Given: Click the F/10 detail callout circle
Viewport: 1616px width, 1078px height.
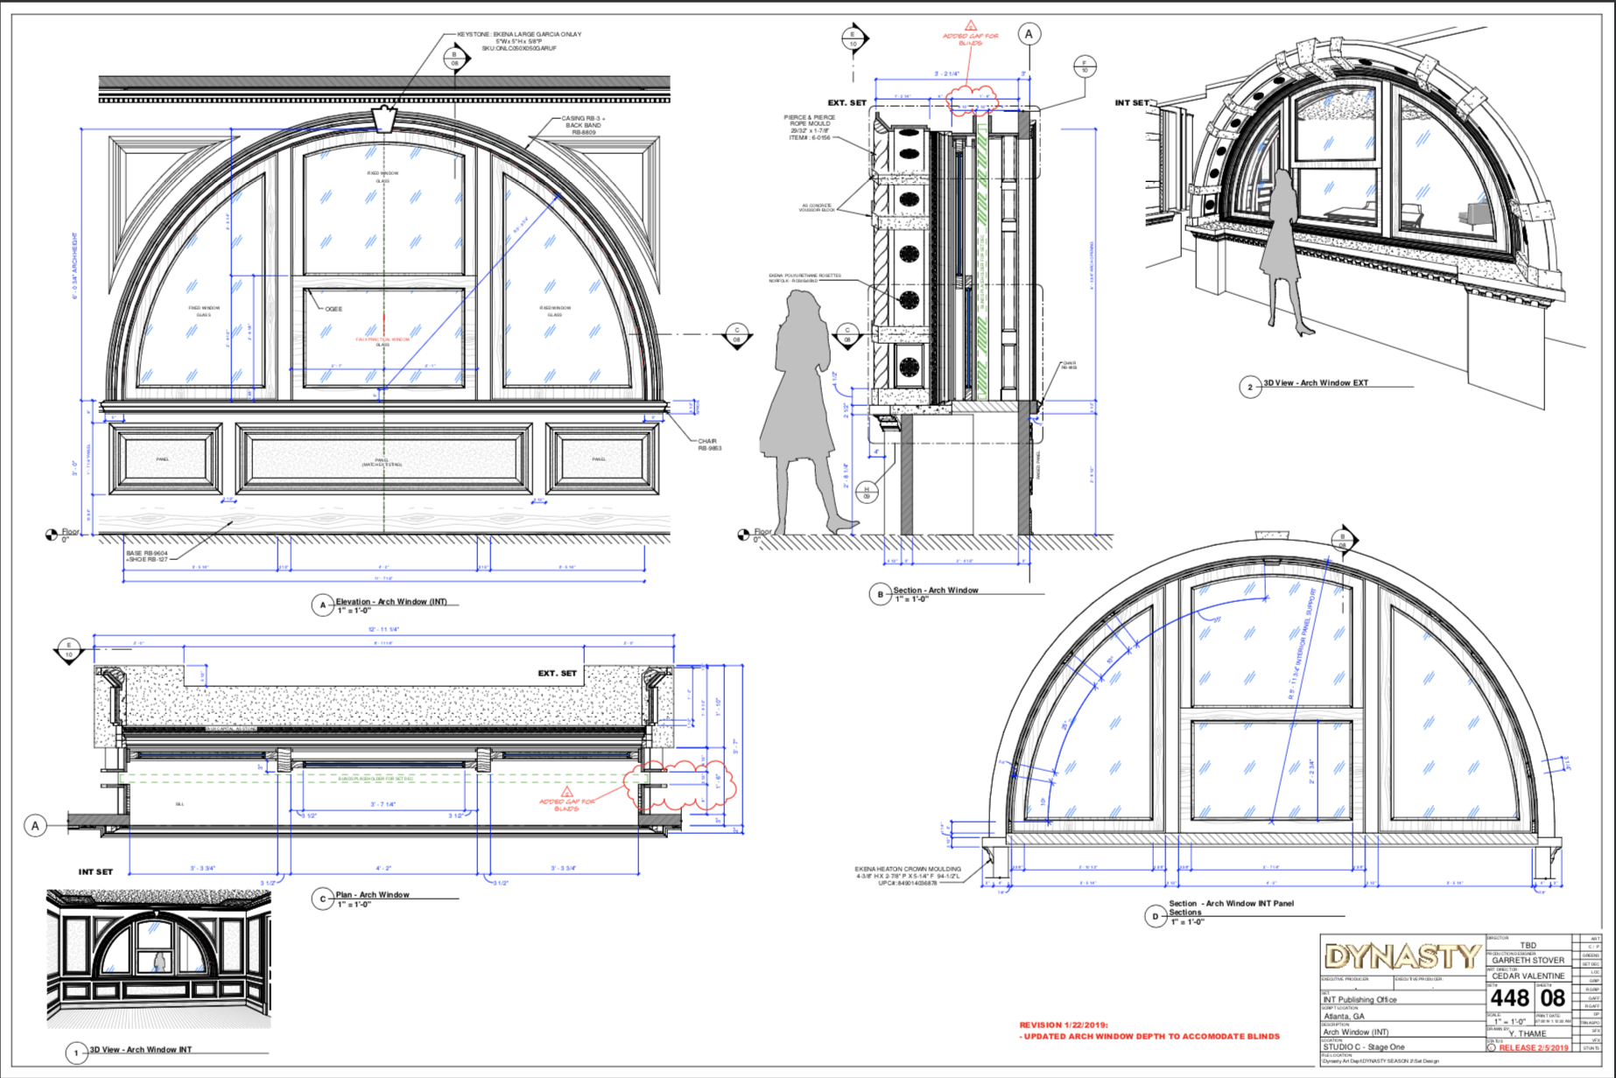Looking at the screenshot, I should point(1085,66).
